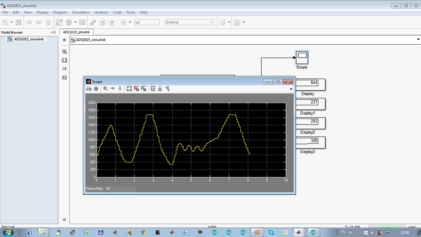Click Fit to View in canvas palette
Image resolution: width=421 pixels, height=237 pixels.
coord(64,60)
